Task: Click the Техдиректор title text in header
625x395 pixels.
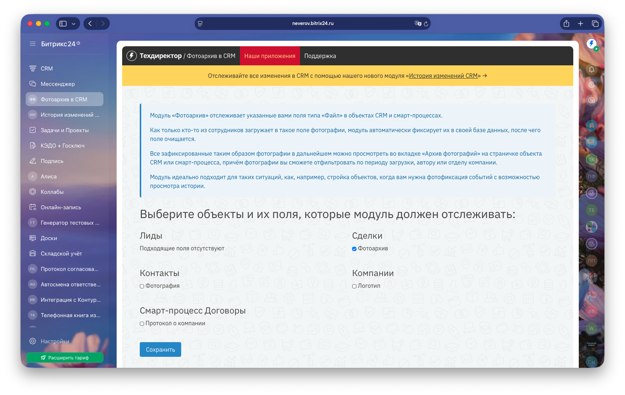Action: [x=161, y=56]
